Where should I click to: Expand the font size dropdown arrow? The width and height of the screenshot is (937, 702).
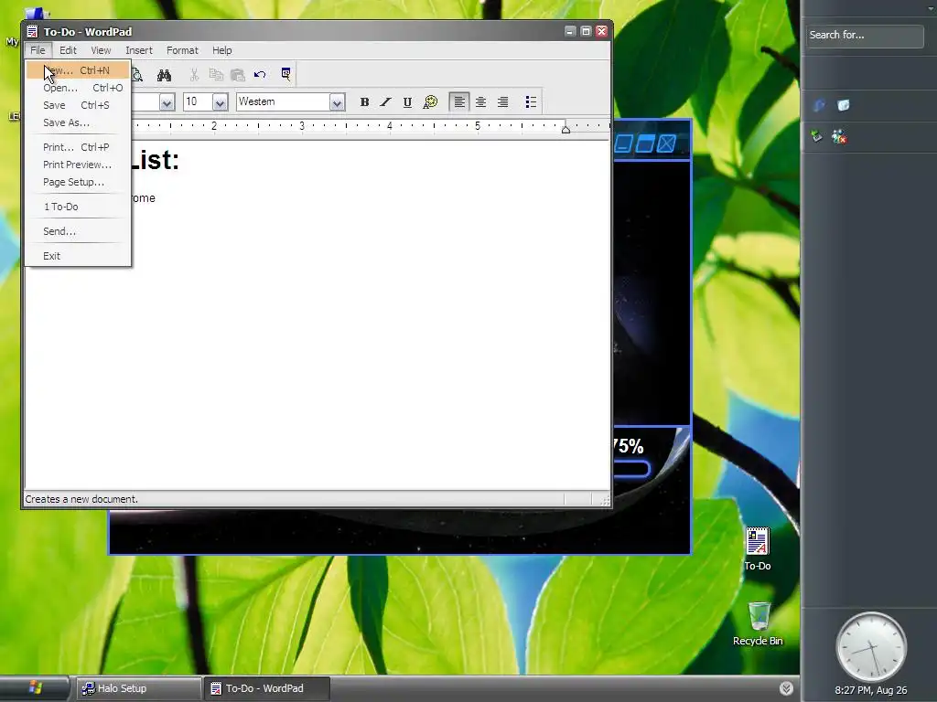(x=220, y=102)
